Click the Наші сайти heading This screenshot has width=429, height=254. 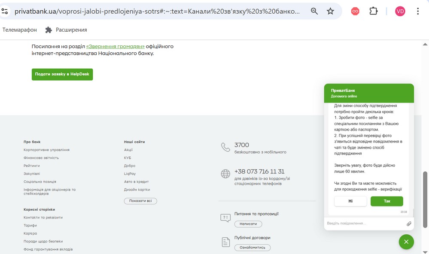pyautogui.click(x=134, y=142)
